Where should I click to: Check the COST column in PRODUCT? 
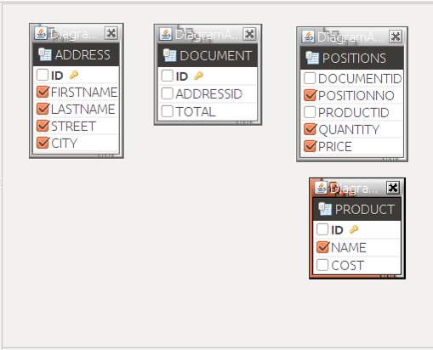coord(322,265)
